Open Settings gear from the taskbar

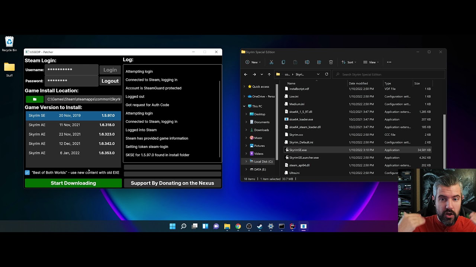[x=271, y=226]
